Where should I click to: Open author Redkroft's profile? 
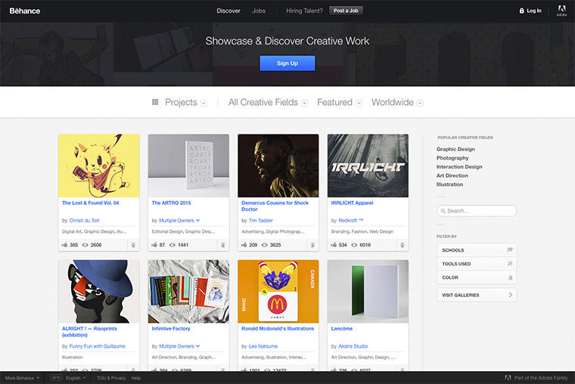350,220
